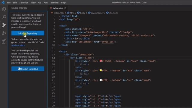The height and width of the screenshot is (108, 192).
Task: Close the index.html tab
Action: point(65,8)
